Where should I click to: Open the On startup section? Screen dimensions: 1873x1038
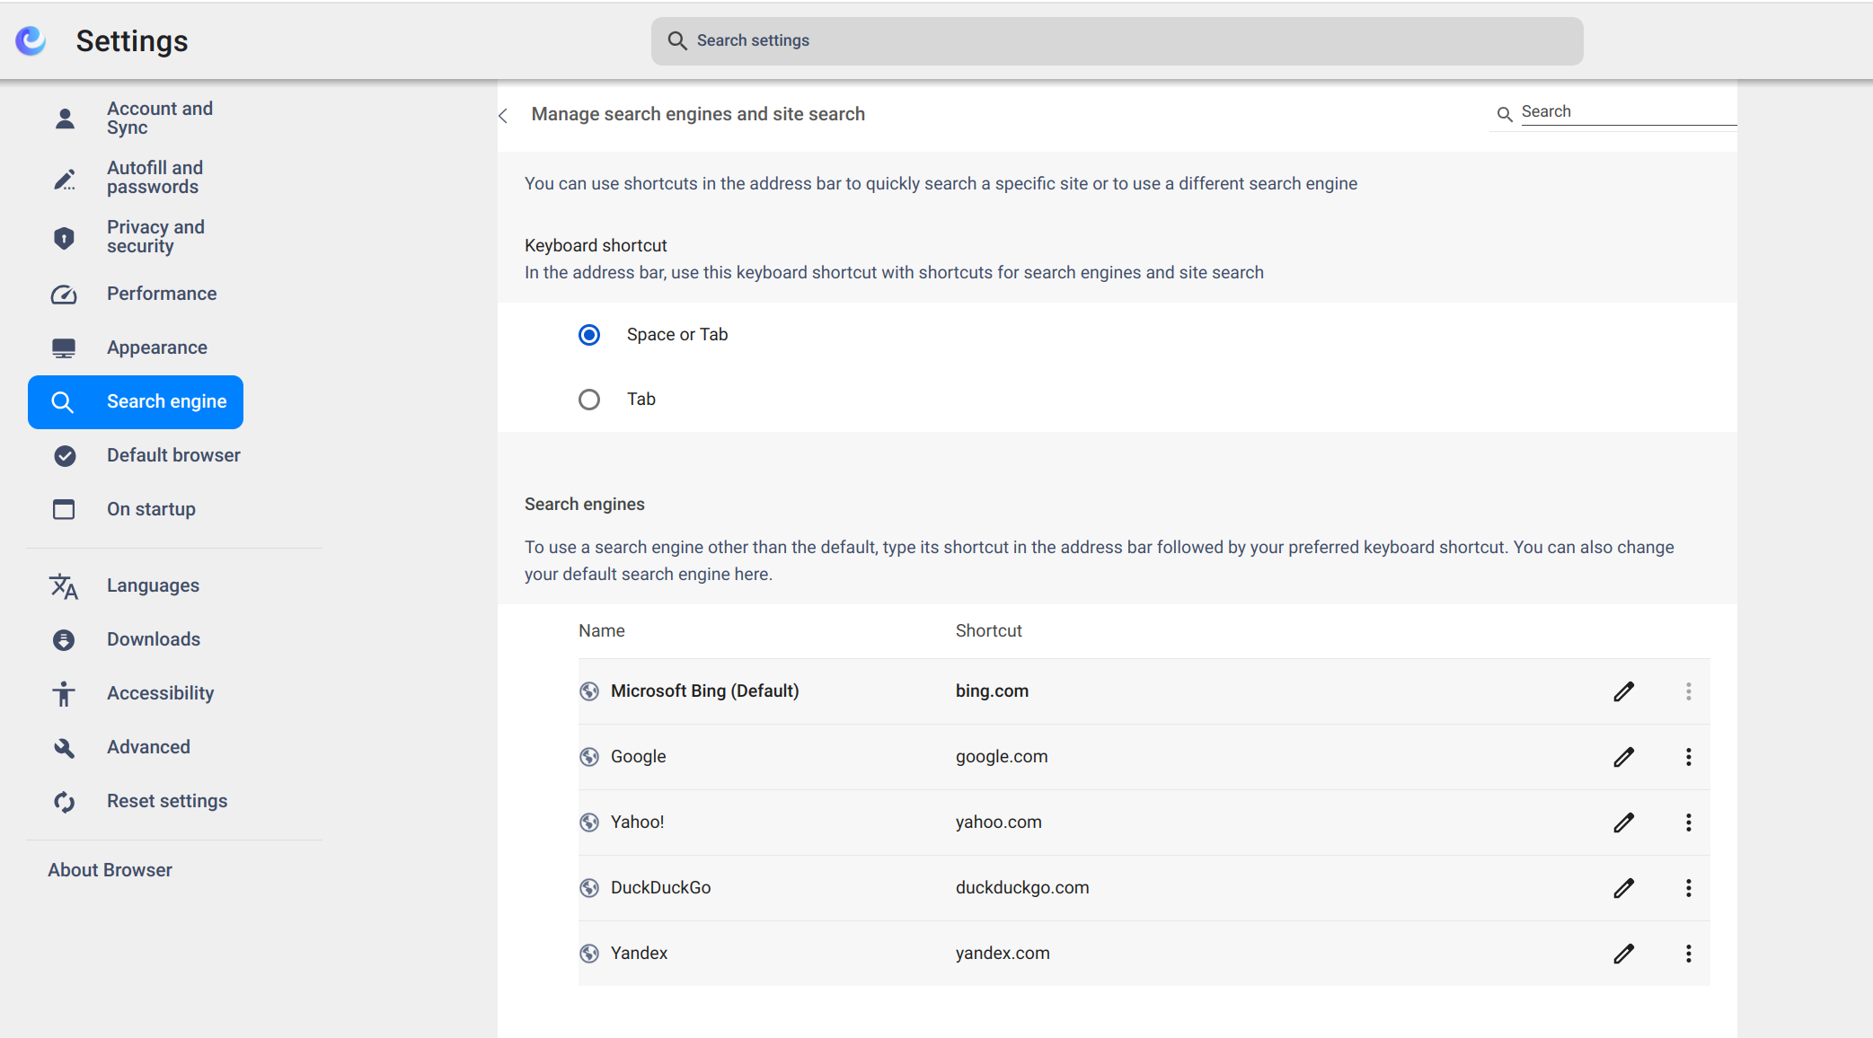[x=135, y=510]
